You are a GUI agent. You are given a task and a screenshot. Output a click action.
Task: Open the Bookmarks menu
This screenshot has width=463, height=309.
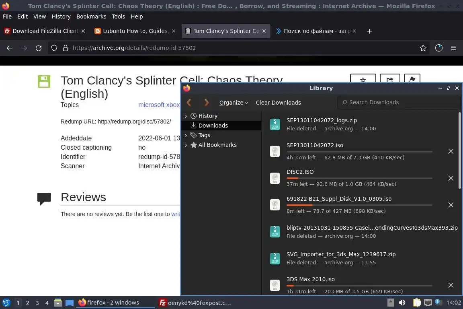pos(91,16)
